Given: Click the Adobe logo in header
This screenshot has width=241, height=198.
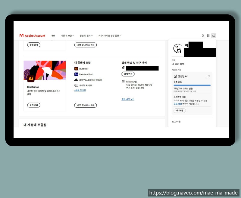Looking at the screenshot, I should 21,36.
